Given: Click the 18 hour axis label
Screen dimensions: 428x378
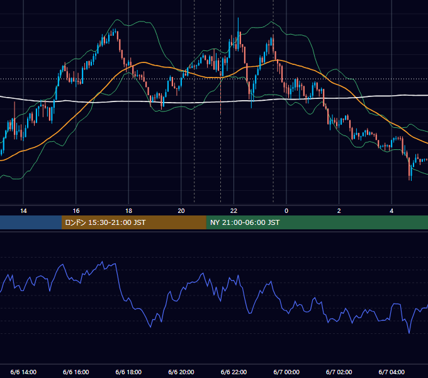Looking at the screenshot, I should coord(128,211).
